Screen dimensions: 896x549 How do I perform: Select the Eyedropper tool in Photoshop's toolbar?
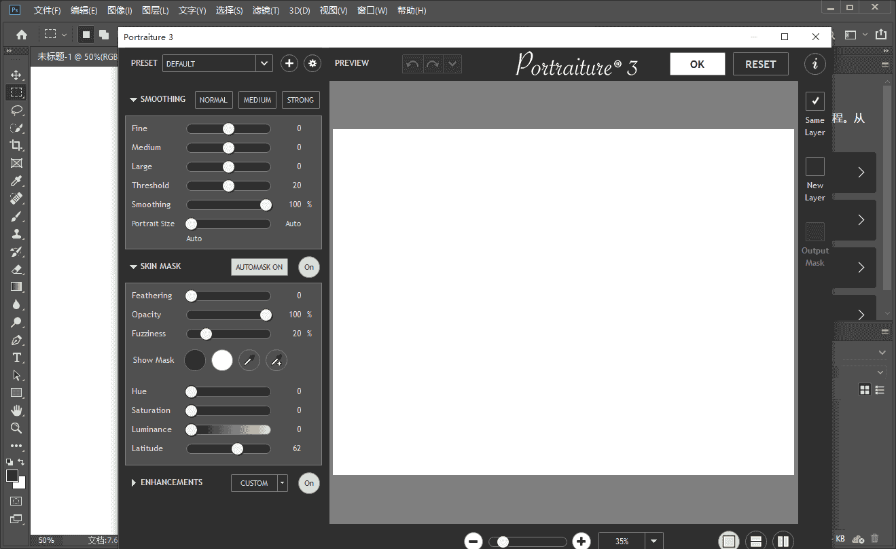click(16, 181)
